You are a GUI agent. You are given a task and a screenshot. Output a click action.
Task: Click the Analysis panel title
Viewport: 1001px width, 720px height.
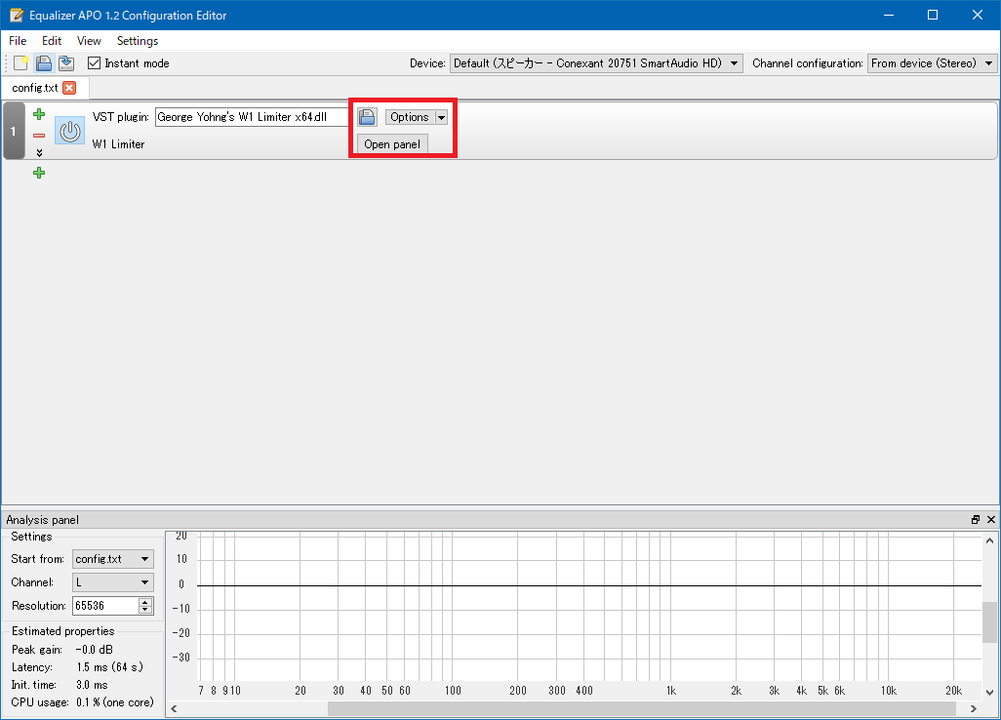(43, 520)
